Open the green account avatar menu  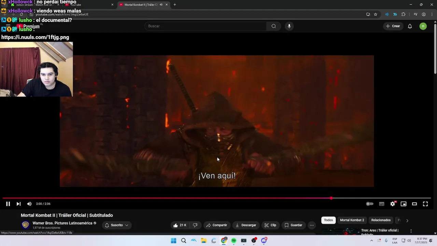(423, 26)
